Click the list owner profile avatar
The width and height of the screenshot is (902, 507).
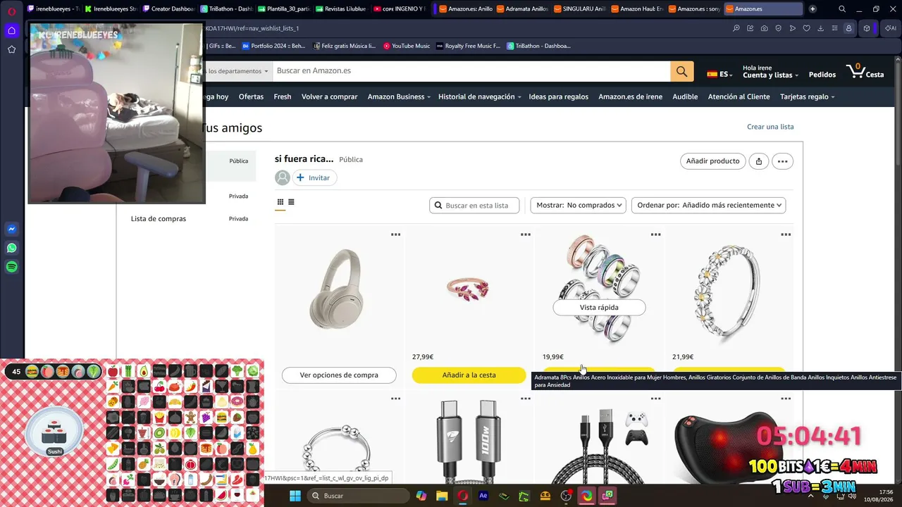click(283, 178)
